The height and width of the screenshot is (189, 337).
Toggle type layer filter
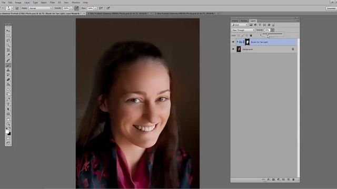click(x=260, y=25)
